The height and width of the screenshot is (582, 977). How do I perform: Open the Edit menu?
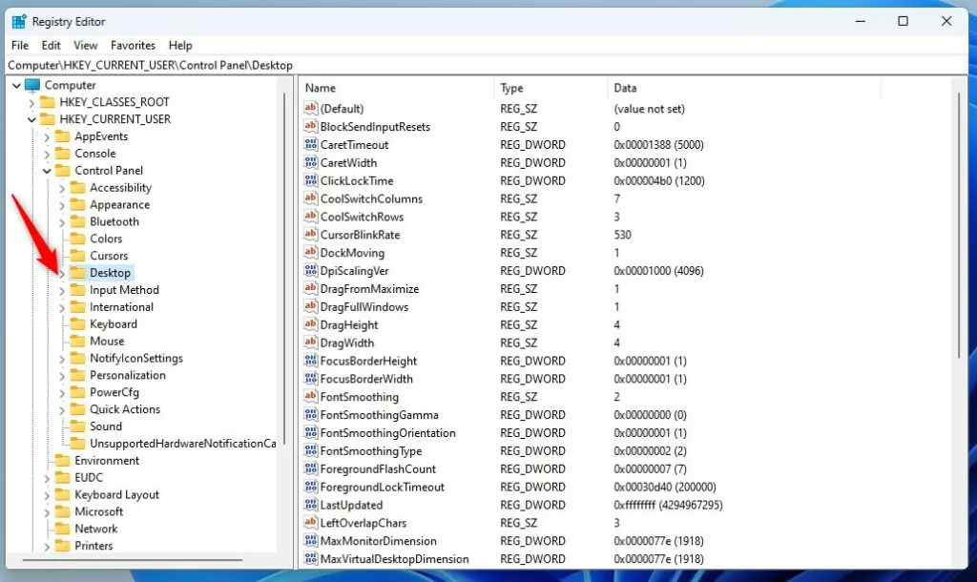(52, 45)
